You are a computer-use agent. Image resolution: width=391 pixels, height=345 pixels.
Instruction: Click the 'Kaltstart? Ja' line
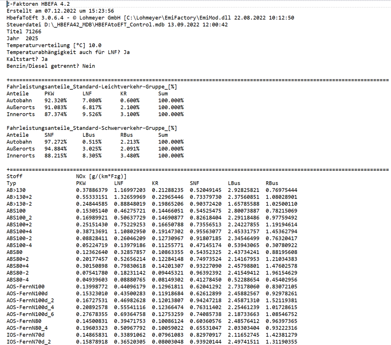click(x=27, y=59)
